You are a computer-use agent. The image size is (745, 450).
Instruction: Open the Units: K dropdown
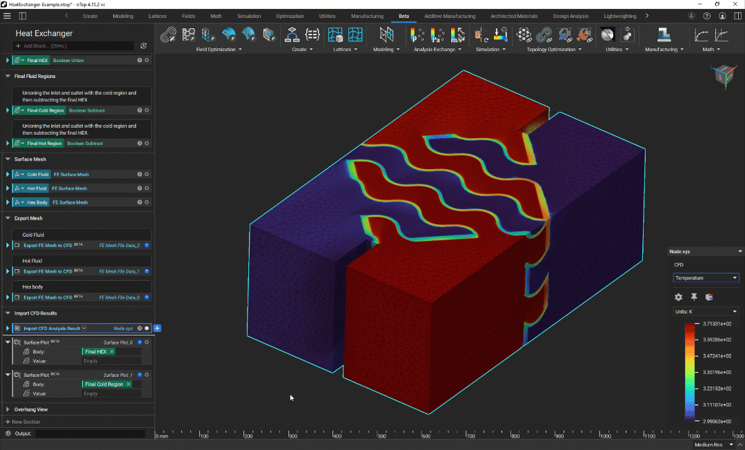(x=706, y=312)
